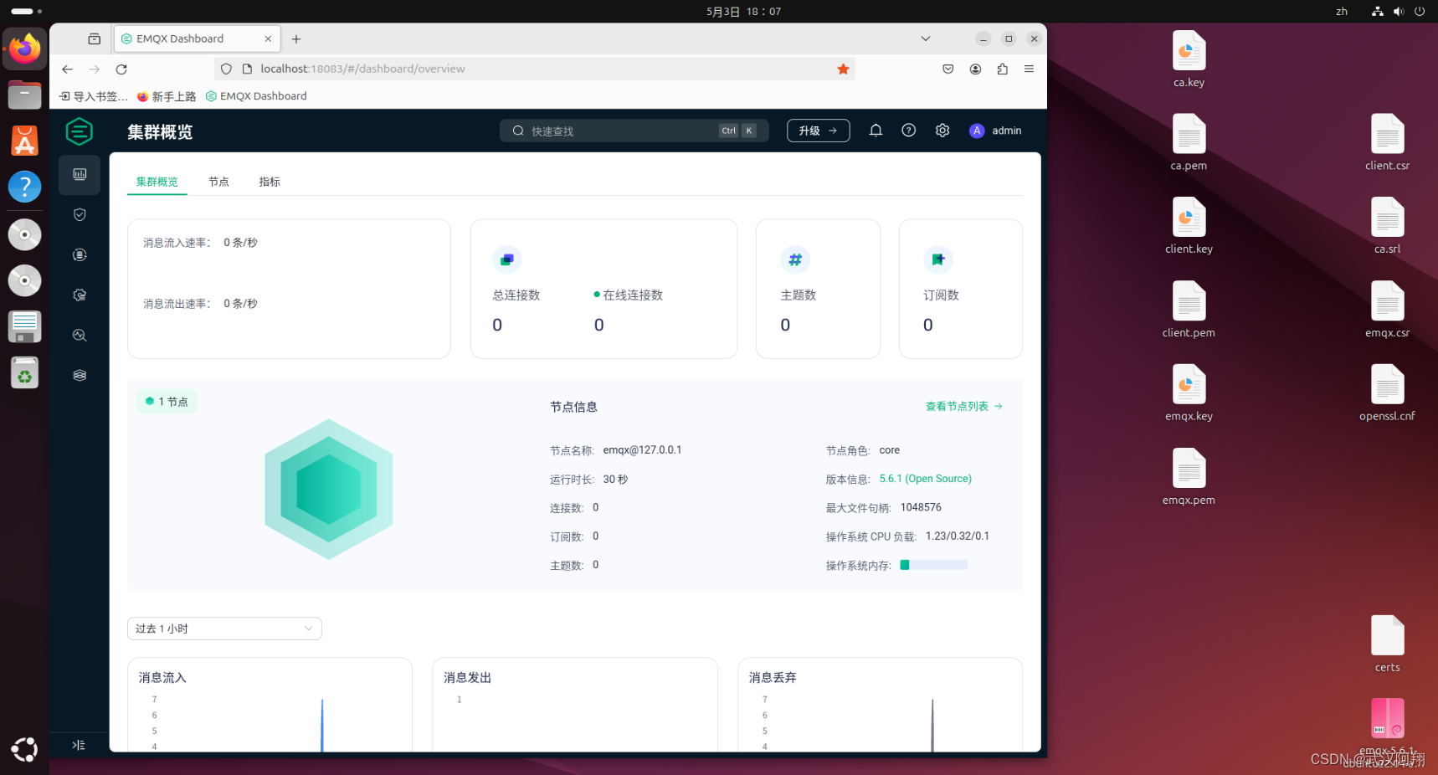Open the Firefox hamburger menu

[1029, 69]
